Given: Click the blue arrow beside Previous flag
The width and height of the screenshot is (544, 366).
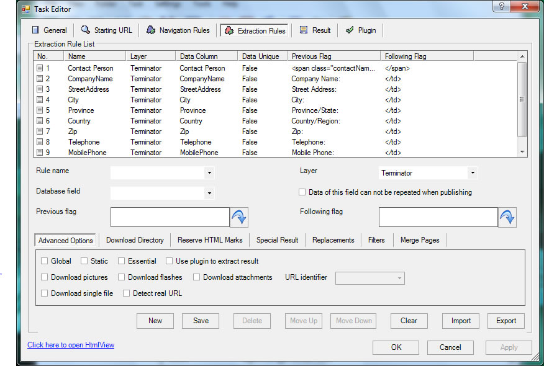Looking at the screenshot, I should point(239,217).
